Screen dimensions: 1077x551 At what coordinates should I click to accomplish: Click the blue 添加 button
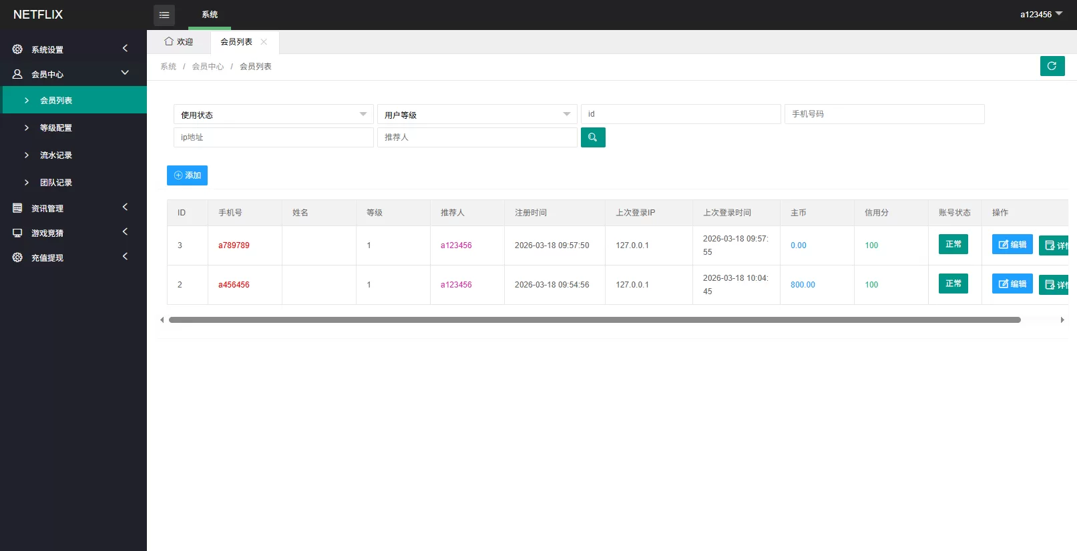point(187,175)
